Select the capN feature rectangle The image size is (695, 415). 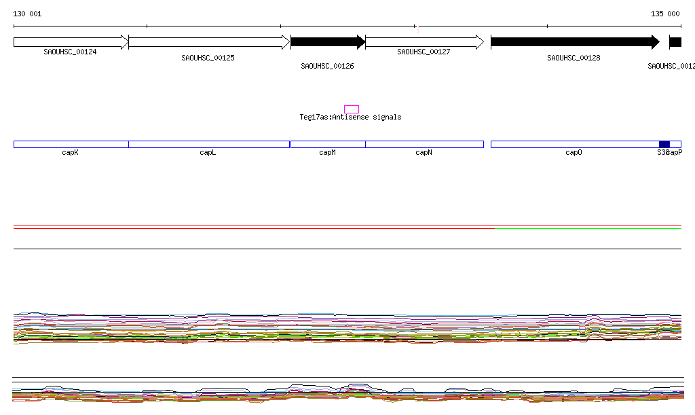tap(424, 144)
